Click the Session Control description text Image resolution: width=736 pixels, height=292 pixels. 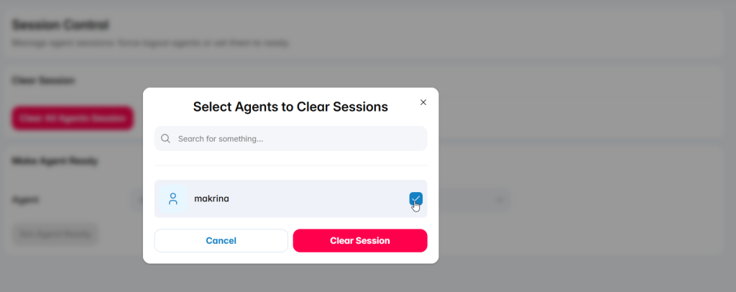pyautogui.click(x=150, y=43)
